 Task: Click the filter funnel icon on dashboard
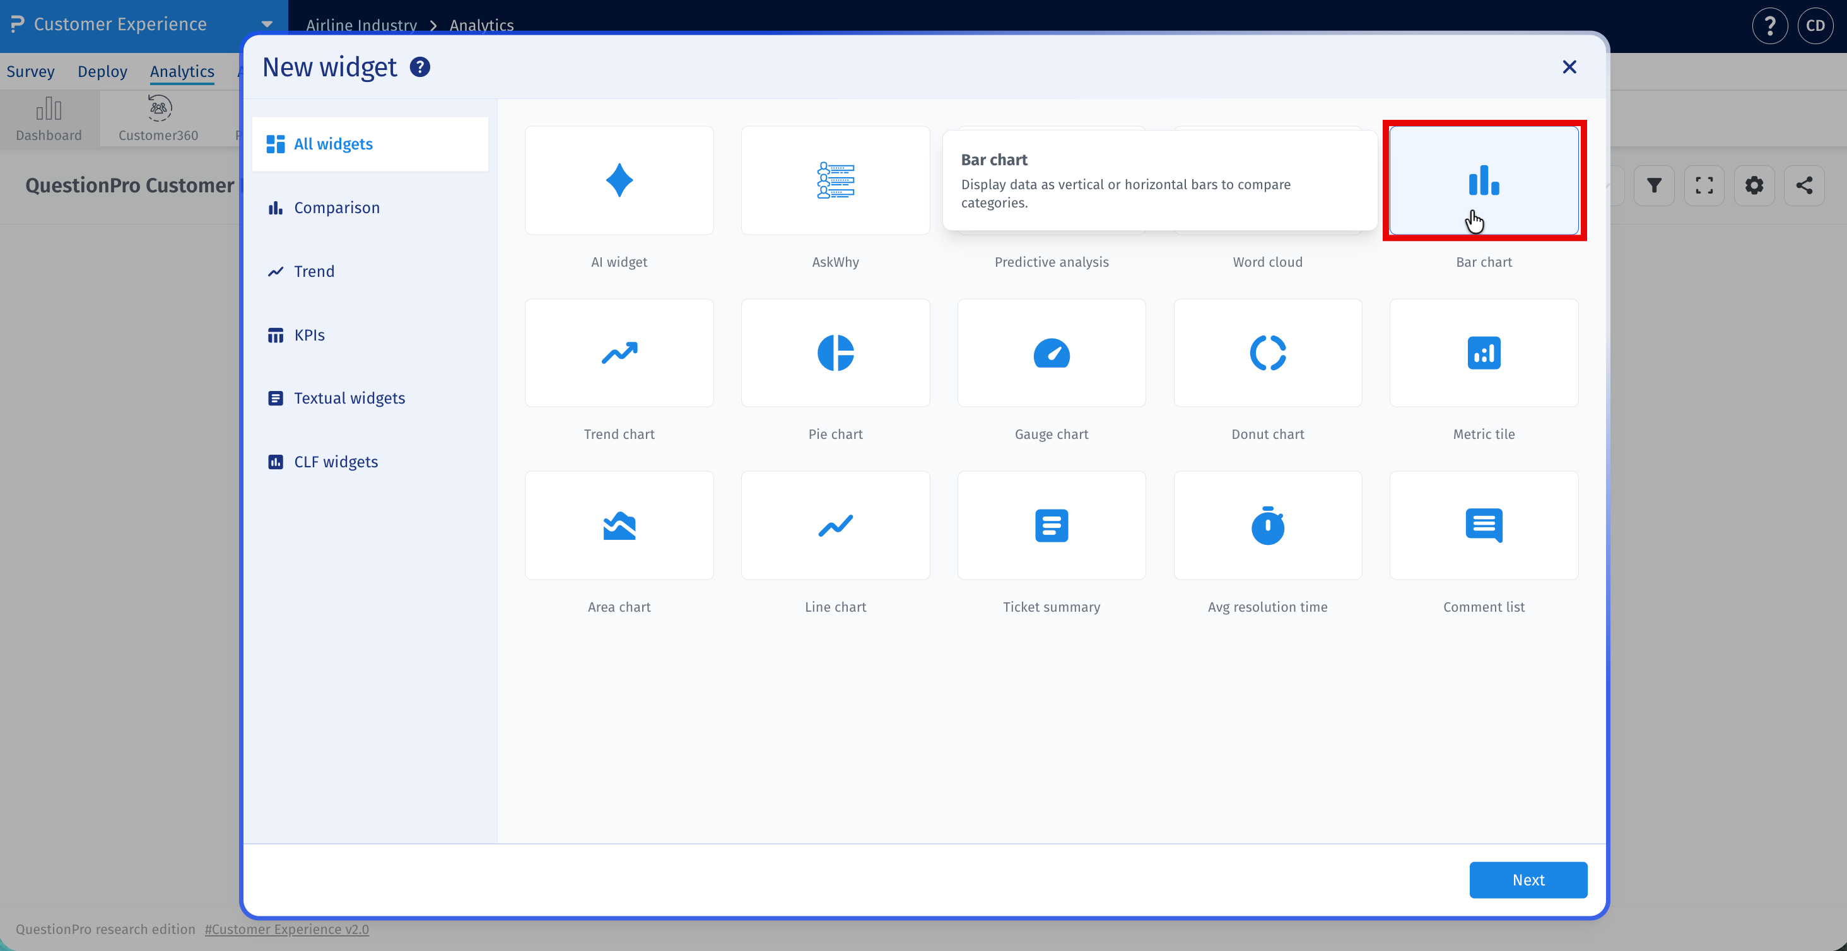[x=1653, y=185]
